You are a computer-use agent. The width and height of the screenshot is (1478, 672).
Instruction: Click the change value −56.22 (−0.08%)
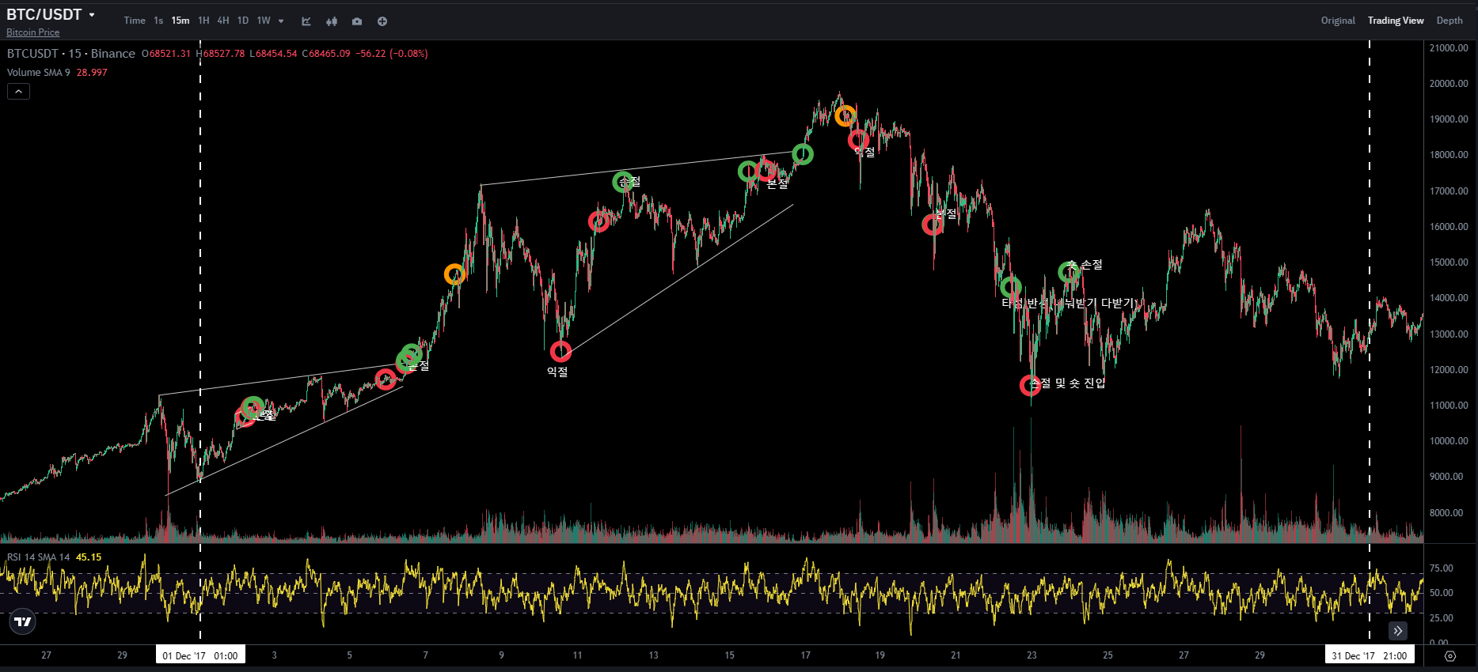[392, 54]
